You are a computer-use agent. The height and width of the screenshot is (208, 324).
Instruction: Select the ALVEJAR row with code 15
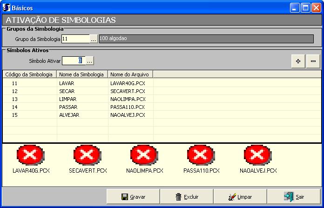69,115
